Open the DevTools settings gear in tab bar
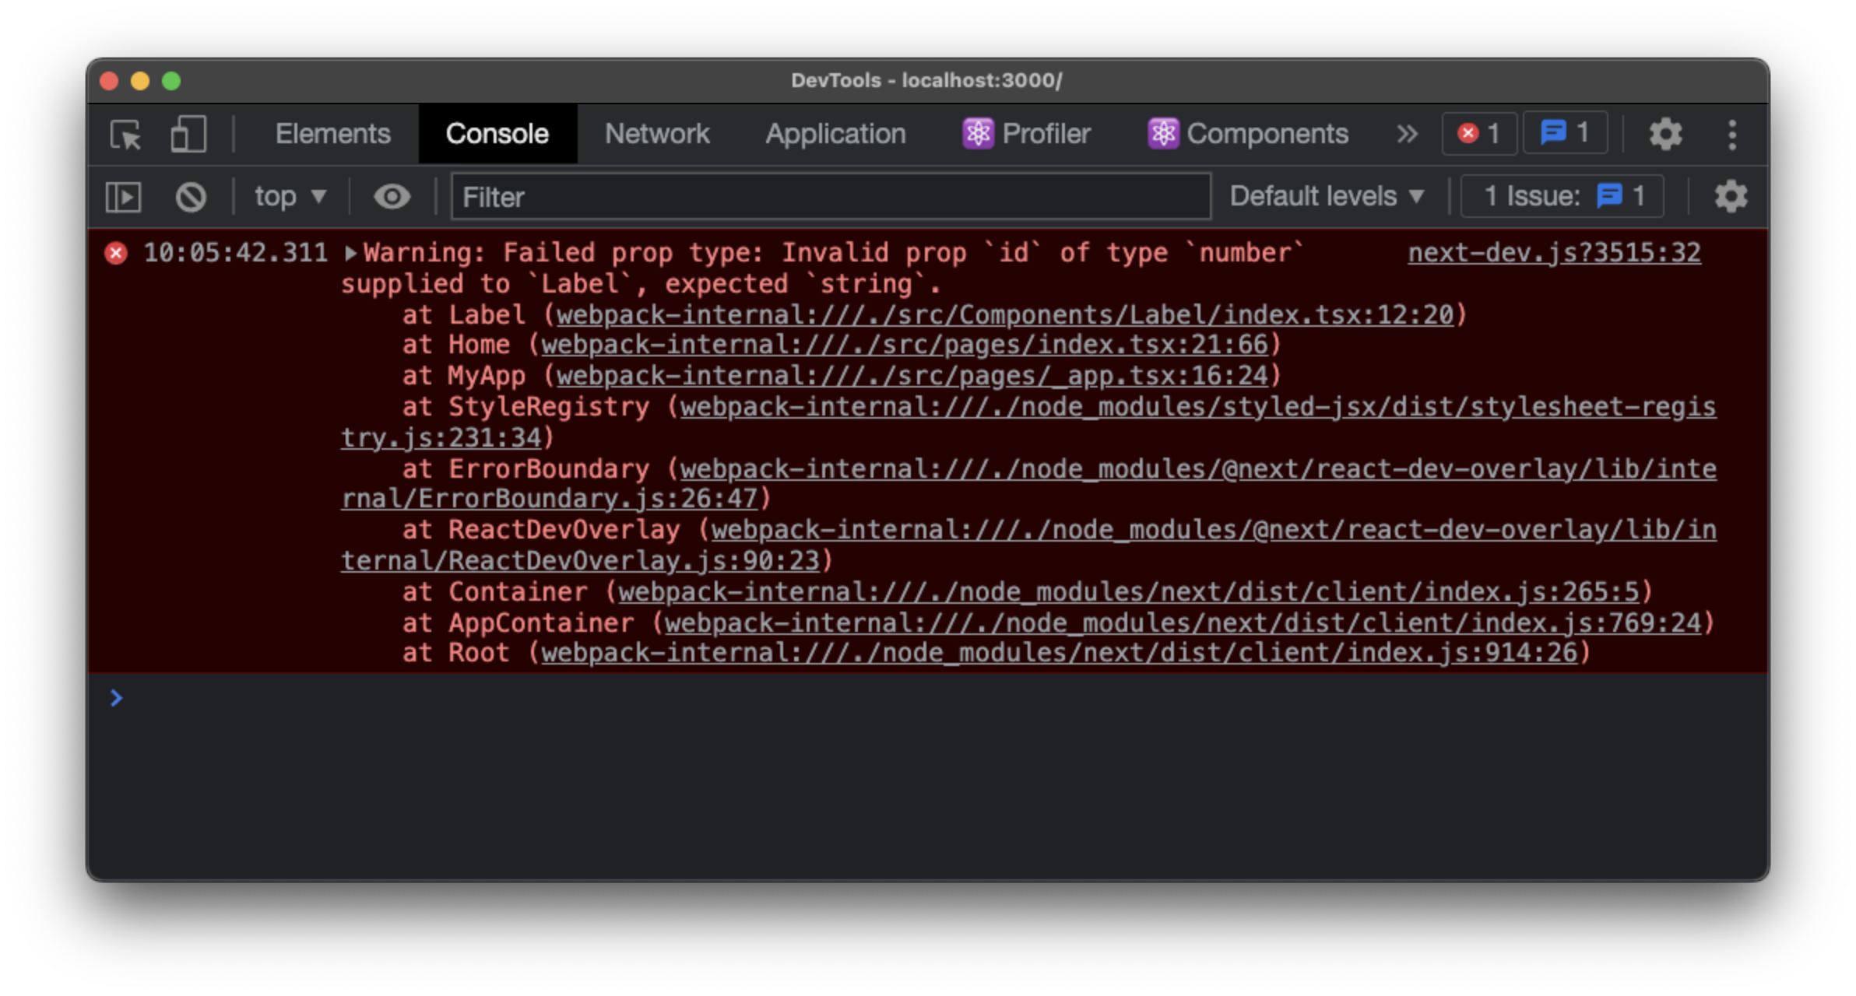 [1665, 135]
